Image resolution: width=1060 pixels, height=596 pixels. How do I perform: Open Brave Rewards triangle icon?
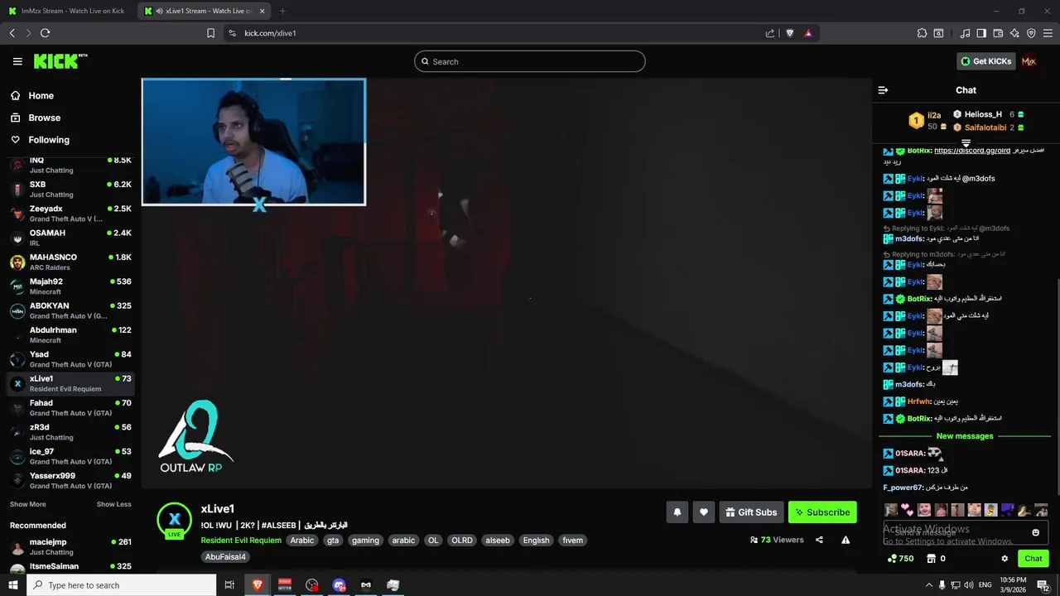[x=808, y=33]
